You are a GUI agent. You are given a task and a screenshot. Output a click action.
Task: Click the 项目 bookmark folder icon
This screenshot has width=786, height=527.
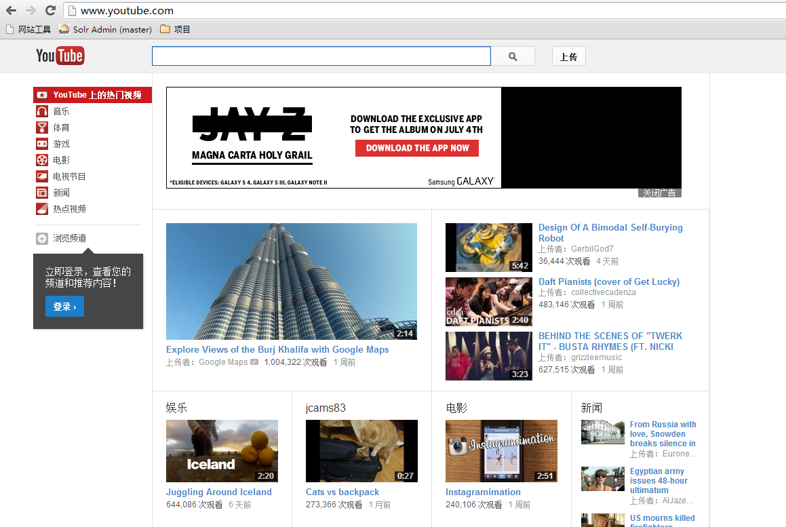click(165, 29)
